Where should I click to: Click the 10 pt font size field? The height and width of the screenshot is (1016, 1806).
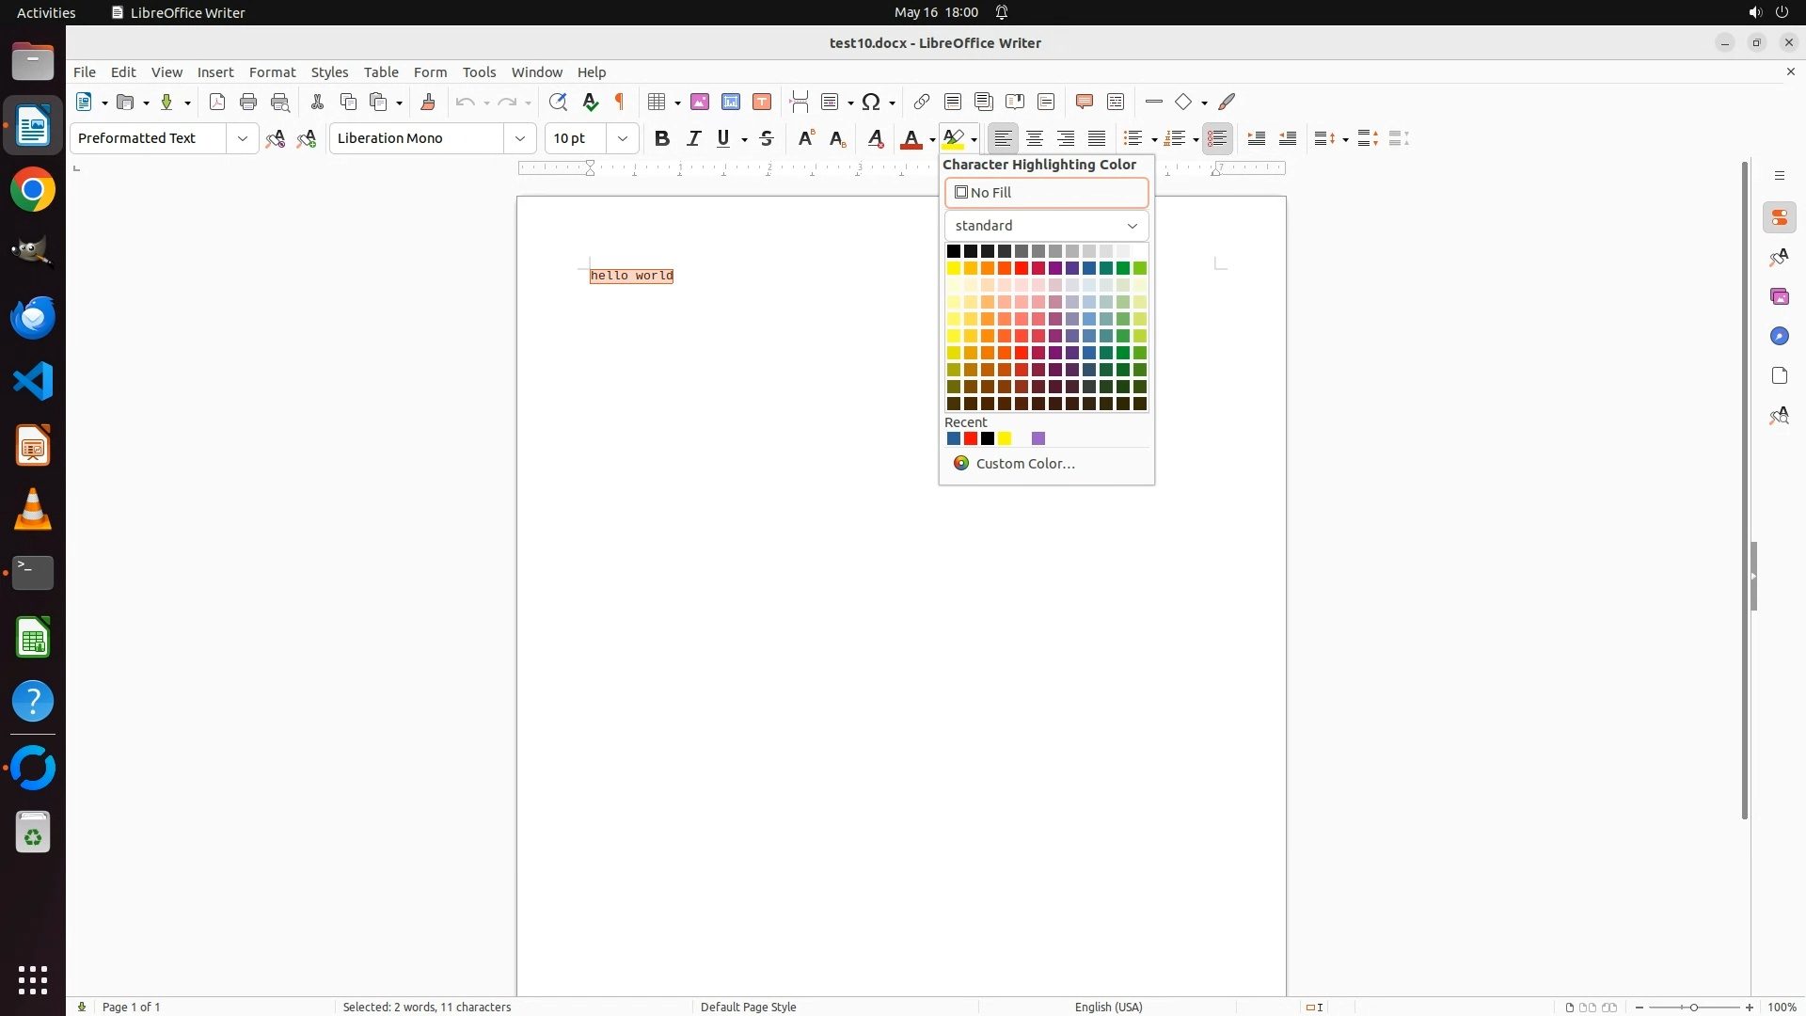[x=576, y=138]
